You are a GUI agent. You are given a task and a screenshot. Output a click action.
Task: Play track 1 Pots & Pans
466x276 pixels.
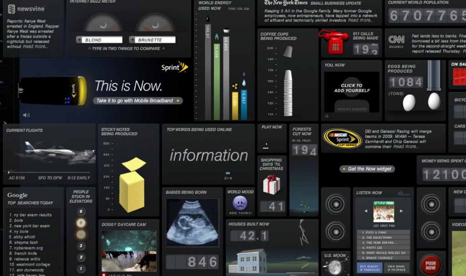click(x=383, y=232)
